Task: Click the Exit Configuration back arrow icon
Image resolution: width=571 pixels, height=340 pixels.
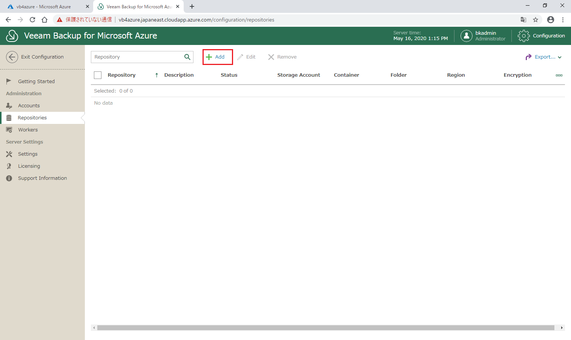Action: click(x=12, y=57)
